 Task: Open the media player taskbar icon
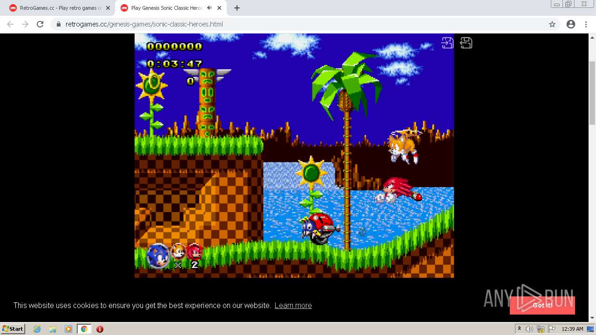click(x=68, y=329)
